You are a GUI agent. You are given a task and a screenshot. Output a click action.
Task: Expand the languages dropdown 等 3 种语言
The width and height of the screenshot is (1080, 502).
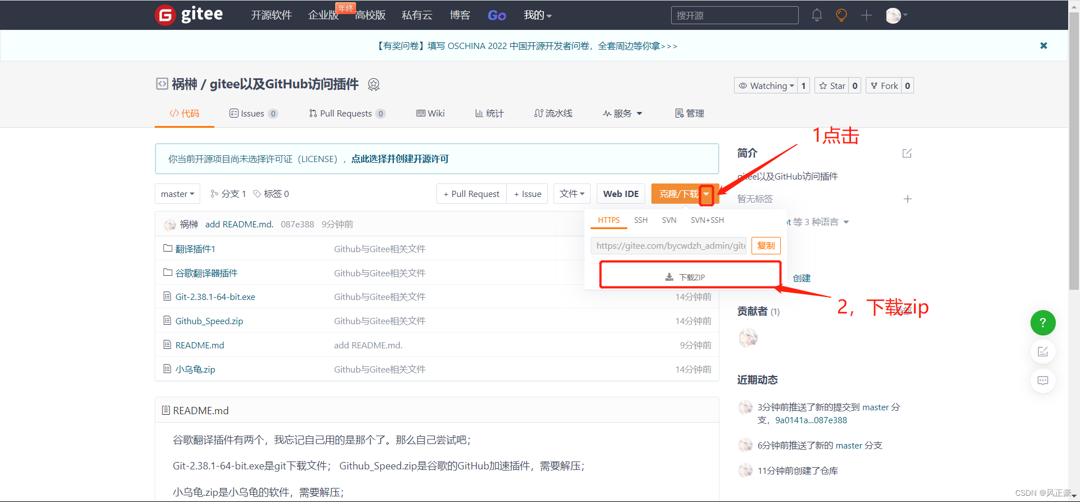tap(821, 222)
